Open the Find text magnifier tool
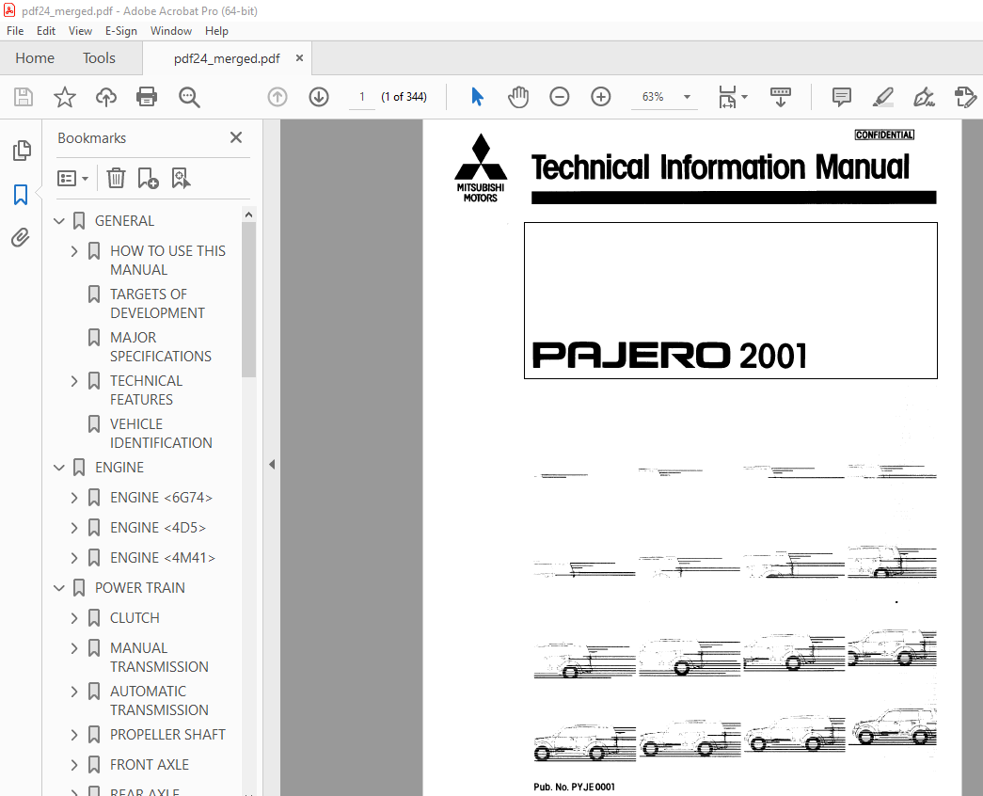This screenshot has width=983, height=796. (189, 97)
